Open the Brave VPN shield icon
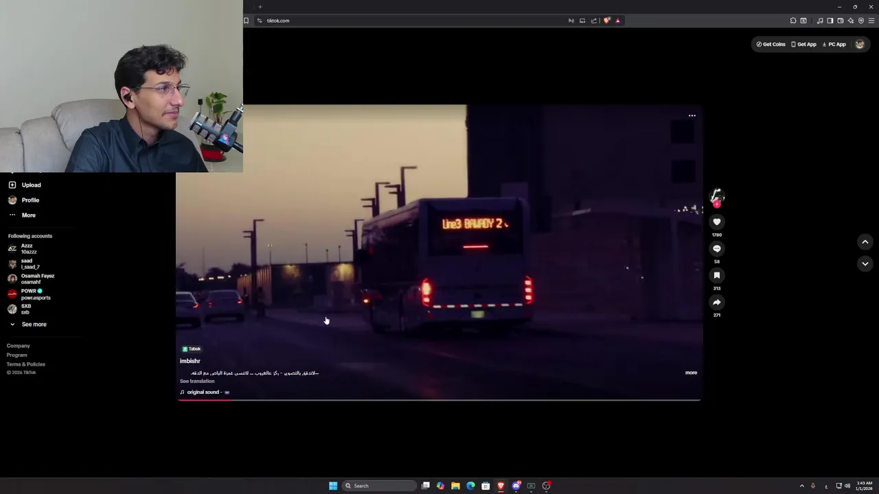The height and width of the screenshot is (494, 879). (x=861, y=21)
